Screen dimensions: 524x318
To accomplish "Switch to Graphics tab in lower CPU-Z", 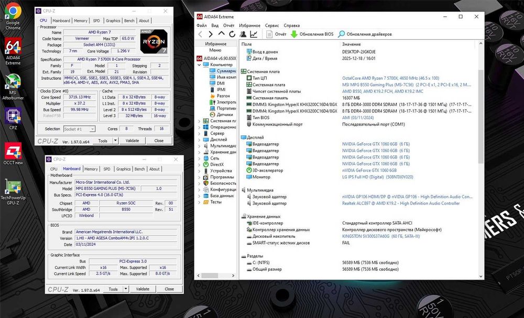I will (123, 169).
